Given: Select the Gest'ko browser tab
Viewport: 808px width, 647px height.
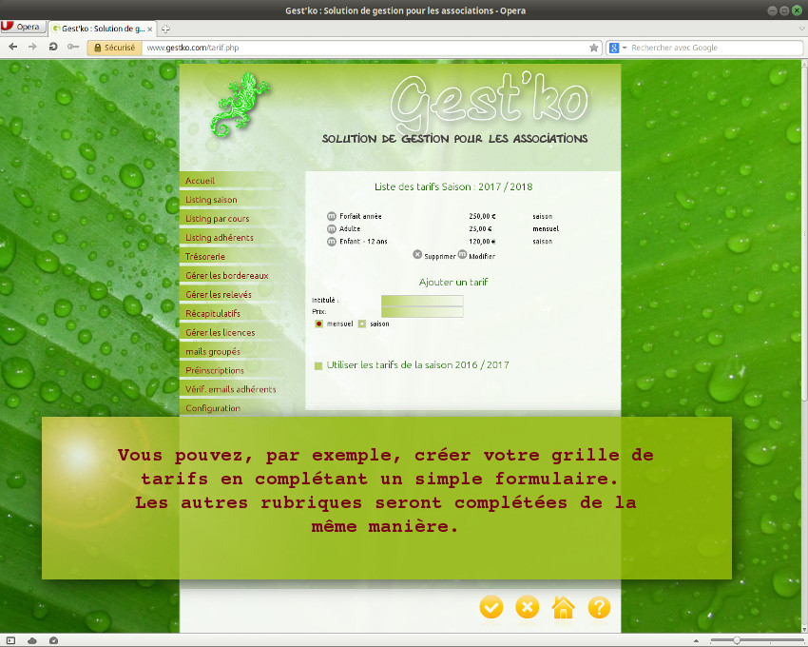Looking at the screenshot, I should [x=103, y=29].
